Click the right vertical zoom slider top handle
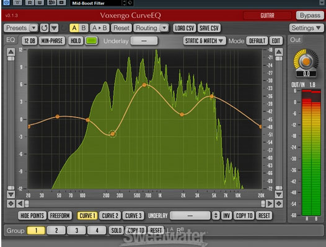 [279, 59]
